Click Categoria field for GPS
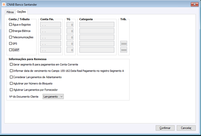This screenshot has width=201, height=136. pos(97,44)
